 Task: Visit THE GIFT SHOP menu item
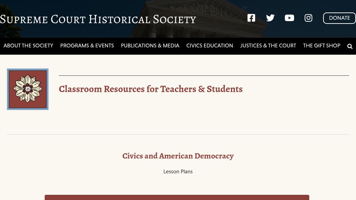click(x=321, y=45)
